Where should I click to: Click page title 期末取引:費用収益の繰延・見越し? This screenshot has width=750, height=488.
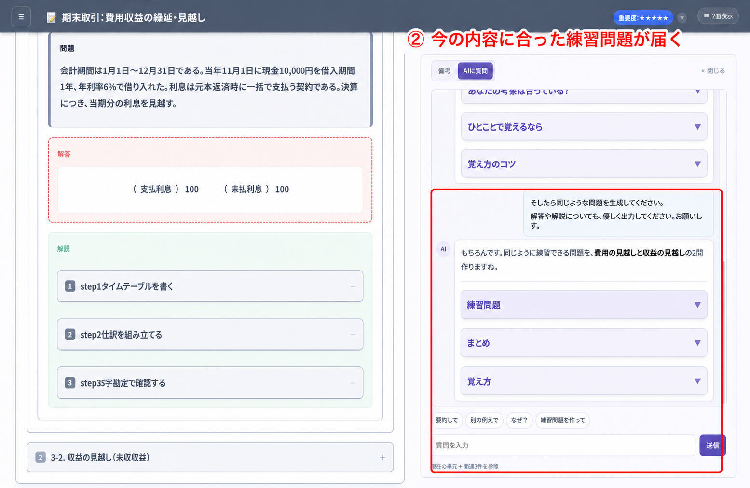pyautogui.click(x=134, y=18)
